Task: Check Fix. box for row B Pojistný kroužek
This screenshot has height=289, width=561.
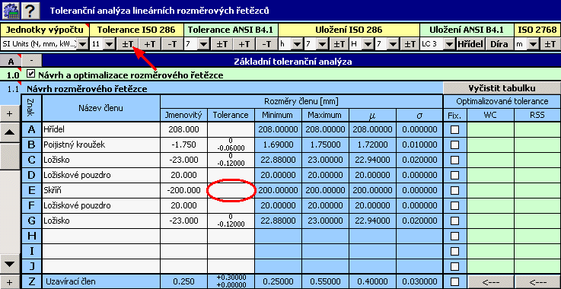Action: (454, 144)
